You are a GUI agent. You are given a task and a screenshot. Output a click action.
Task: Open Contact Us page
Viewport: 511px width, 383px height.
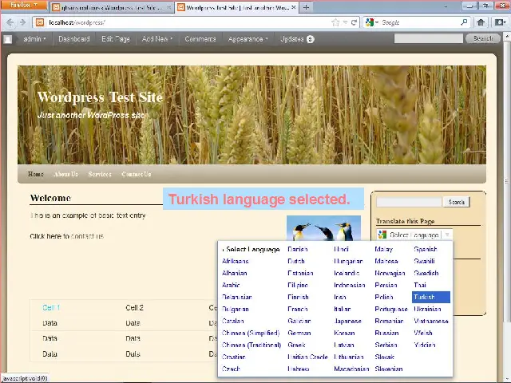tap(137, 174)
